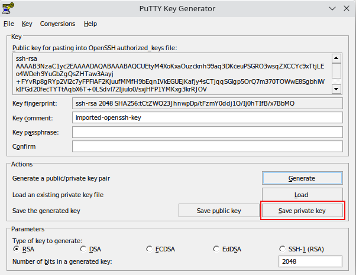Click the PuTTY key icon in title bar
The width and height of the screenshot is (356, 275).
[x=8, y=8]
